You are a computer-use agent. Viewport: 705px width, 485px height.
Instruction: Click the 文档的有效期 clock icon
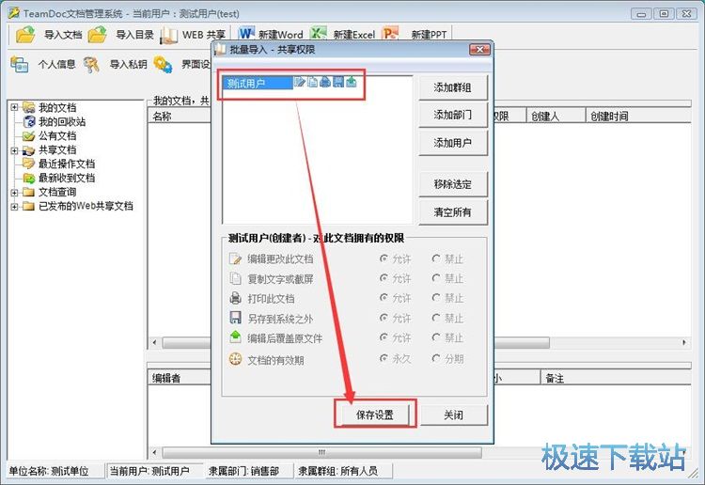236,359
